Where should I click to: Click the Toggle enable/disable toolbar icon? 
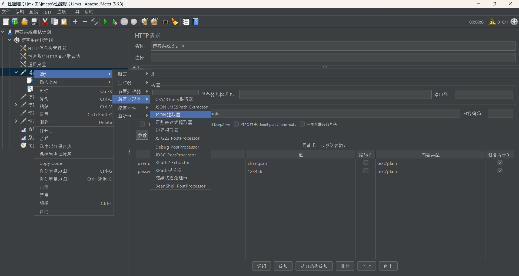[94, 22]
